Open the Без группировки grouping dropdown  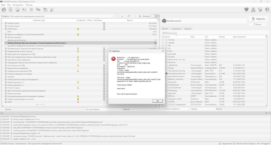[104, 109]
